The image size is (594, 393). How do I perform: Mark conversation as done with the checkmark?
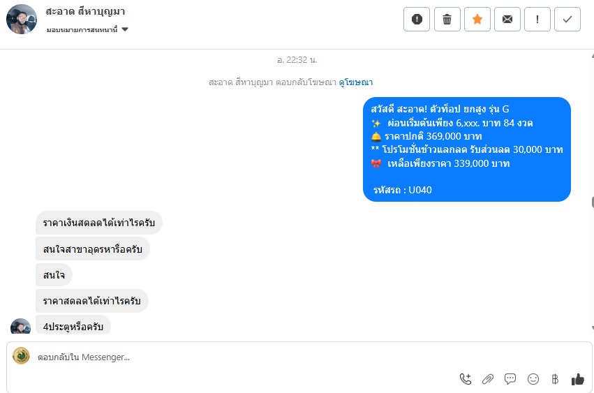click(567, 19)
